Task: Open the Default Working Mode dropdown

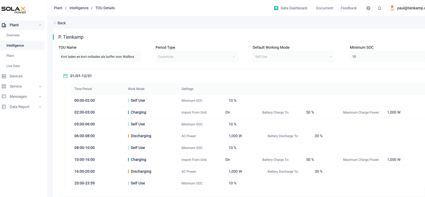Action: coord(293,57)
